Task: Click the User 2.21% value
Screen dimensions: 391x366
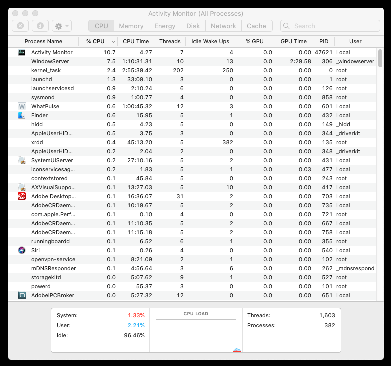Action: 136,325
